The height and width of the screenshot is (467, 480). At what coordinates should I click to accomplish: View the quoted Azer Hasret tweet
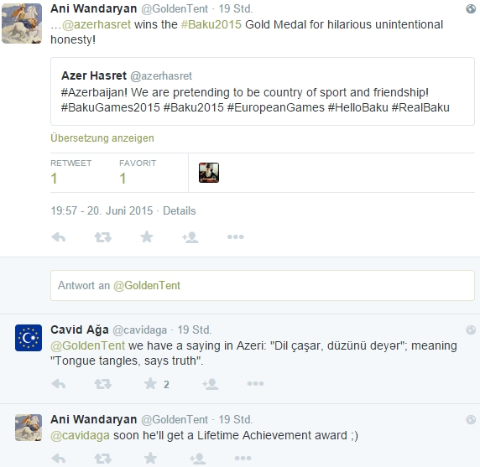pos(263,91)
